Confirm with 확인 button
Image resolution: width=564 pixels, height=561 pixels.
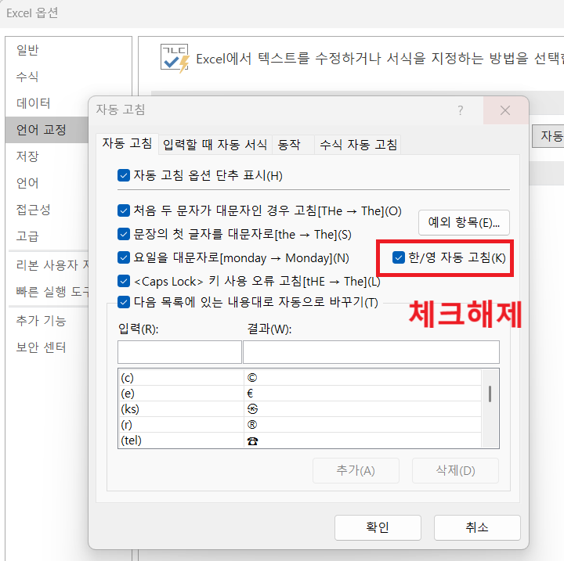click(378, 527)
